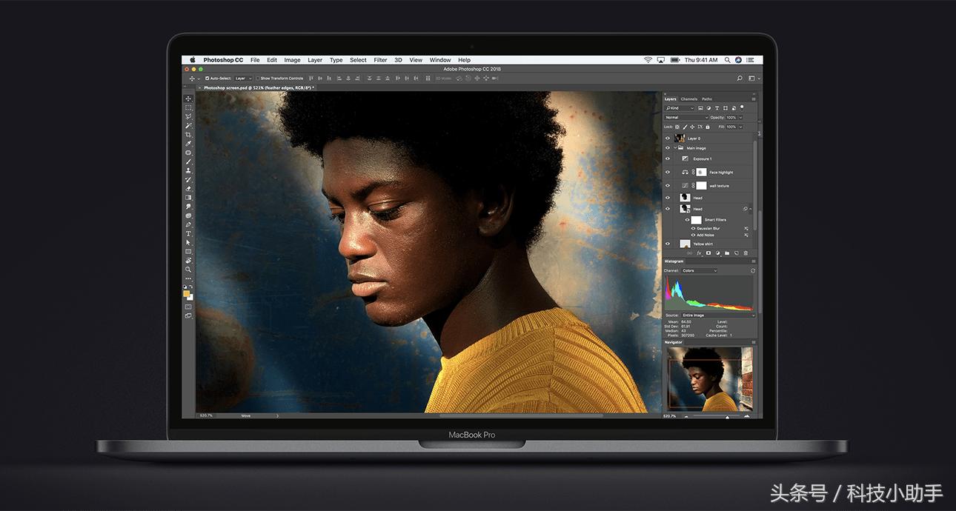This screenshot has height=511, width=956.
Task: Collapse the Main image layer group
Action: 675,147
